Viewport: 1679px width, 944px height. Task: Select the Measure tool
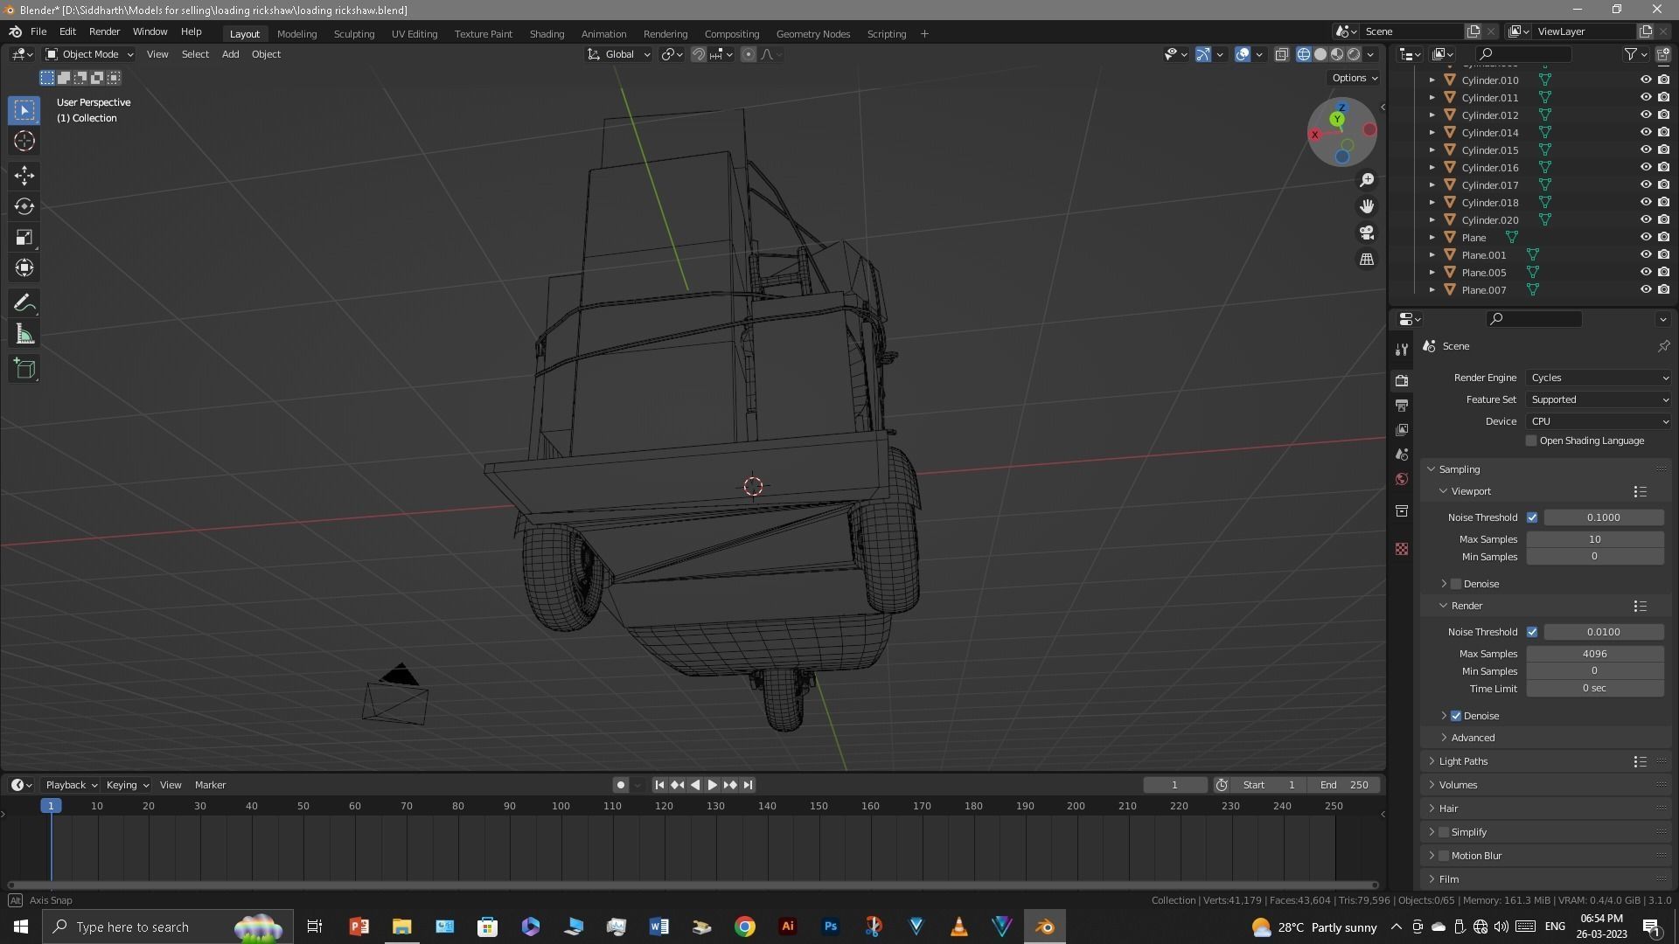tap(24, 334)
